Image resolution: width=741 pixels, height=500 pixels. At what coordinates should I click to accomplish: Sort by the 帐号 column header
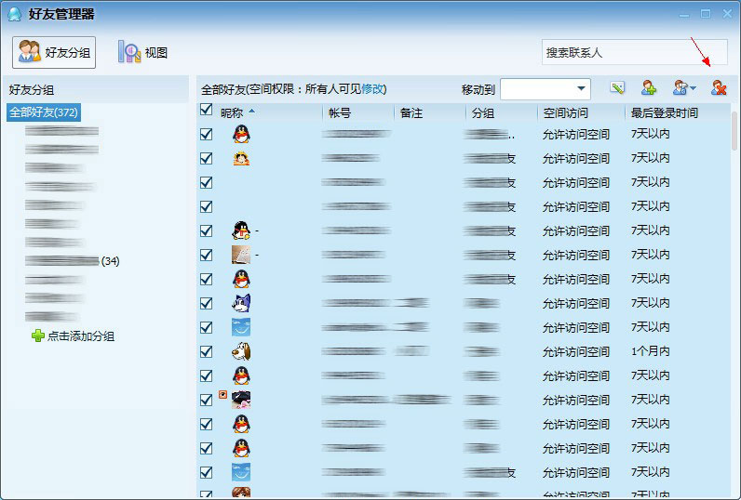339,112
